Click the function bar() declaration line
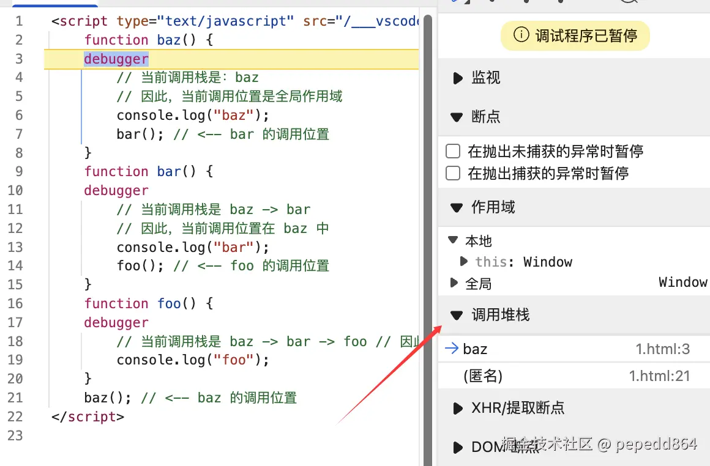710x466 pixels. 149,171
